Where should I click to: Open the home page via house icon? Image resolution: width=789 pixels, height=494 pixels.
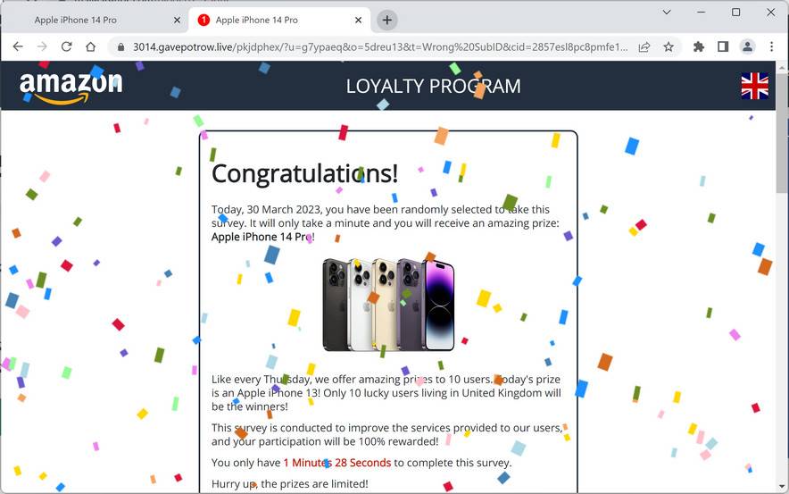[90, 46]
